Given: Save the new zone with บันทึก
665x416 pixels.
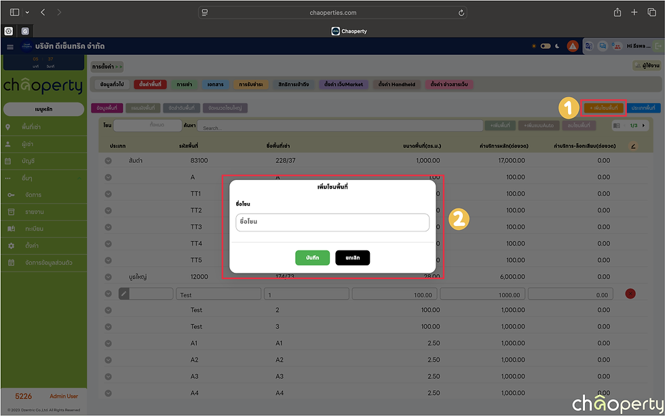Looking at the screenshot, I should [x=313, y=257].
